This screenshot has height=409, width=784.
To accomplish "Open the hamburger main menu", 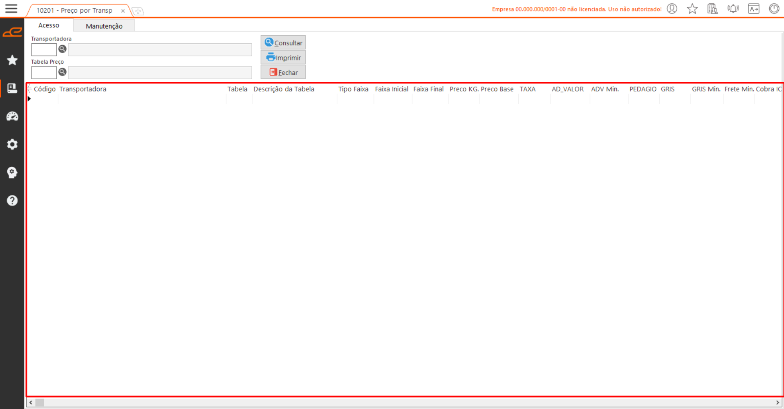I will coord(11,9).
